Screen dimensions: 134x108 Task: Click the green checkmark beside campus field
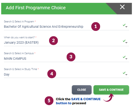point(124,57)
